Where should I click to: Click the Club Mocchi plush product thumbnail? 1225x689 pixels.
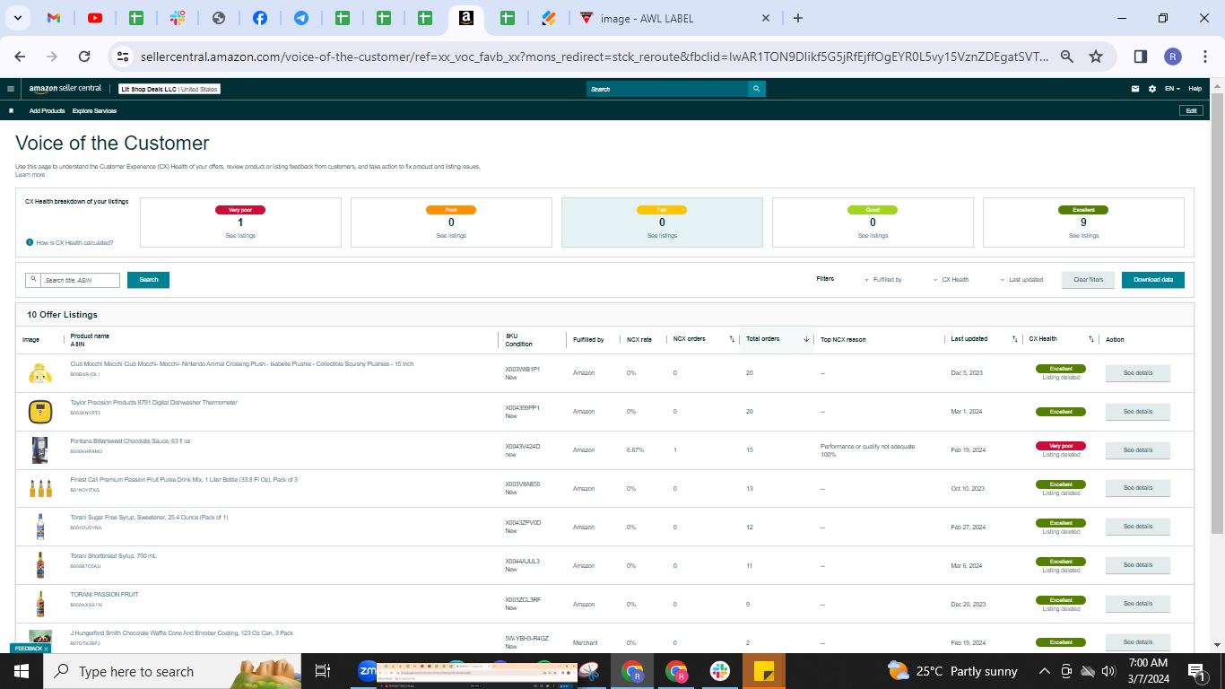39,373
